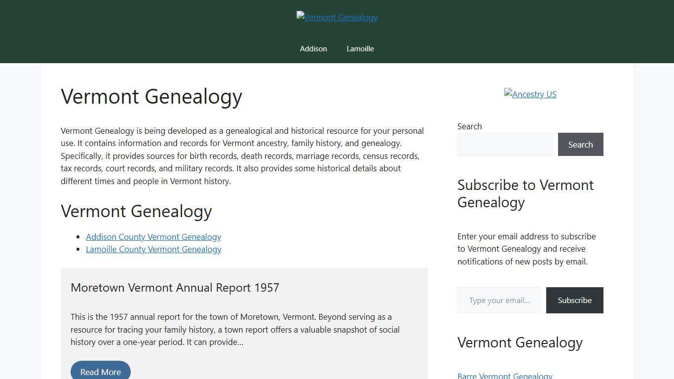Click the Vermont Genealogy sidebar heading
Viewport: 674px width, 379px height.
pos(520,342)
